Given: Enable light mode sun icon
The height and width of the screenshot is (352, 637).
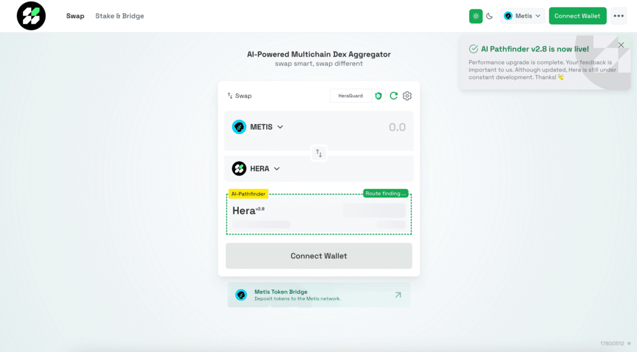Looking at the screenshot, I should coord(476,16).
